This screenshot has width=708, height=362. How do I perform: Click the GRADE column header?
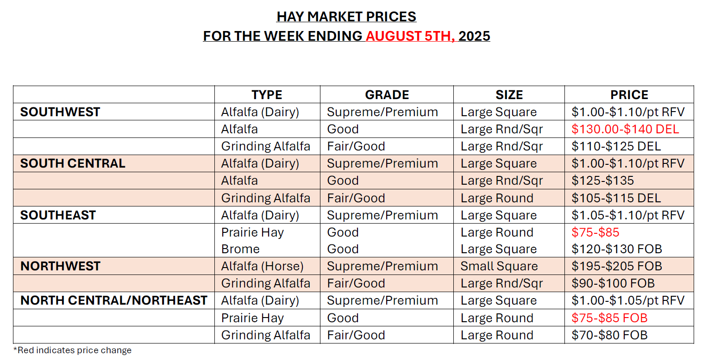387,95
